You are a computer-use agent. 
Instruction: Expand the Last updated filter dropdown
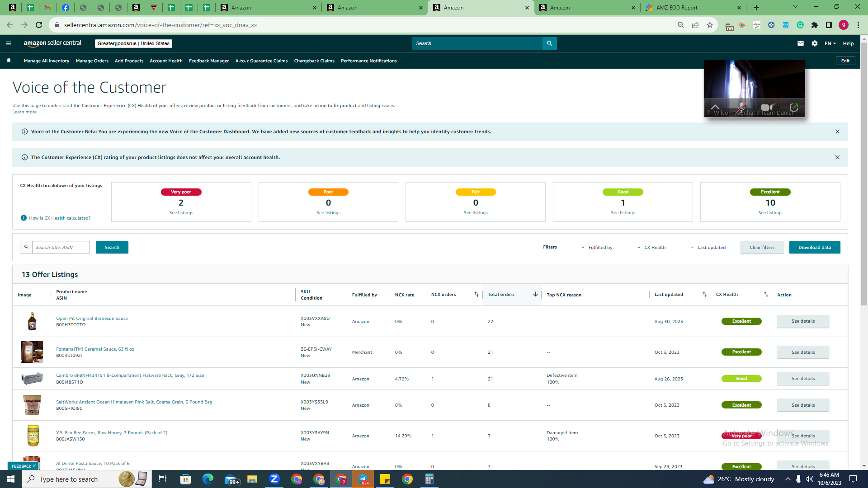tap(708, 248)
